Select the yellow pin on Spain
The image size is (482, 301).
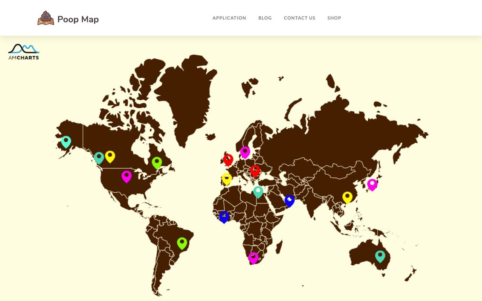(226, 179)
